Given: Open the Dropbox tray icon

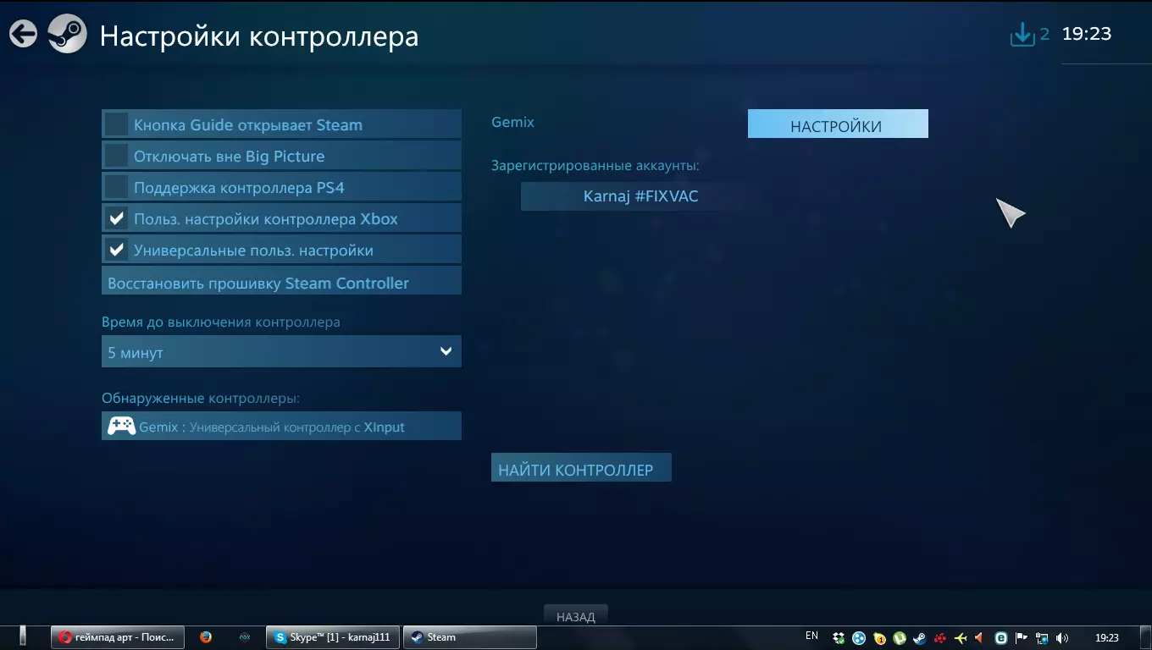Looking at the screenshot, I should (x=839, y=638).
